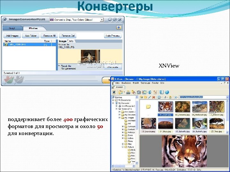This screenshot has width=230, height=172.
Task: Collapse the My Computer tree node
Action: point(113,103)
